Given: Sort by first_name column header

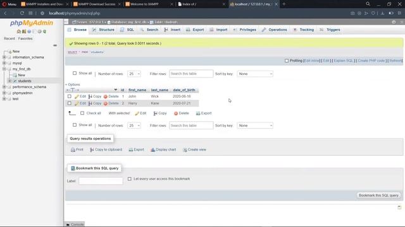Looking at the screenshot, I should (x=137, y=90).
